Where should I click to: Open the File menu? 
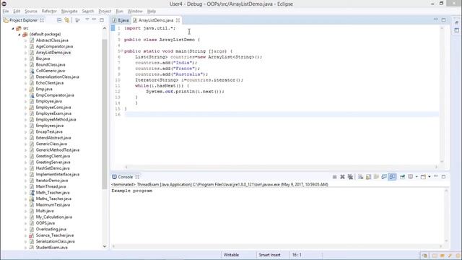[x=6, y=12]
